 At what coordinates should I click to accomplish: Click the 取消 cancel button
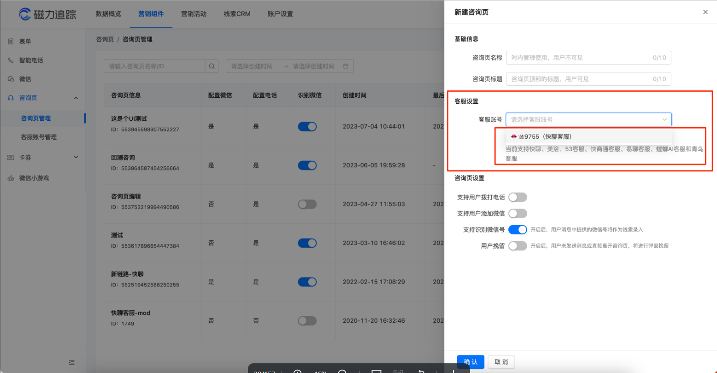tap(501, 361)
